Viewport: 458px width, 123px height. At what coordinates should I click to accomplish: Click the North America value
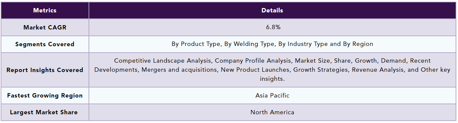coord(272,112)
